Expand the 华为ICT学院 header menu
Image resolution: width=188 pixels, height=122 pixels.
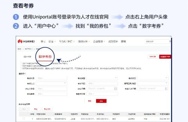(67, 41)
